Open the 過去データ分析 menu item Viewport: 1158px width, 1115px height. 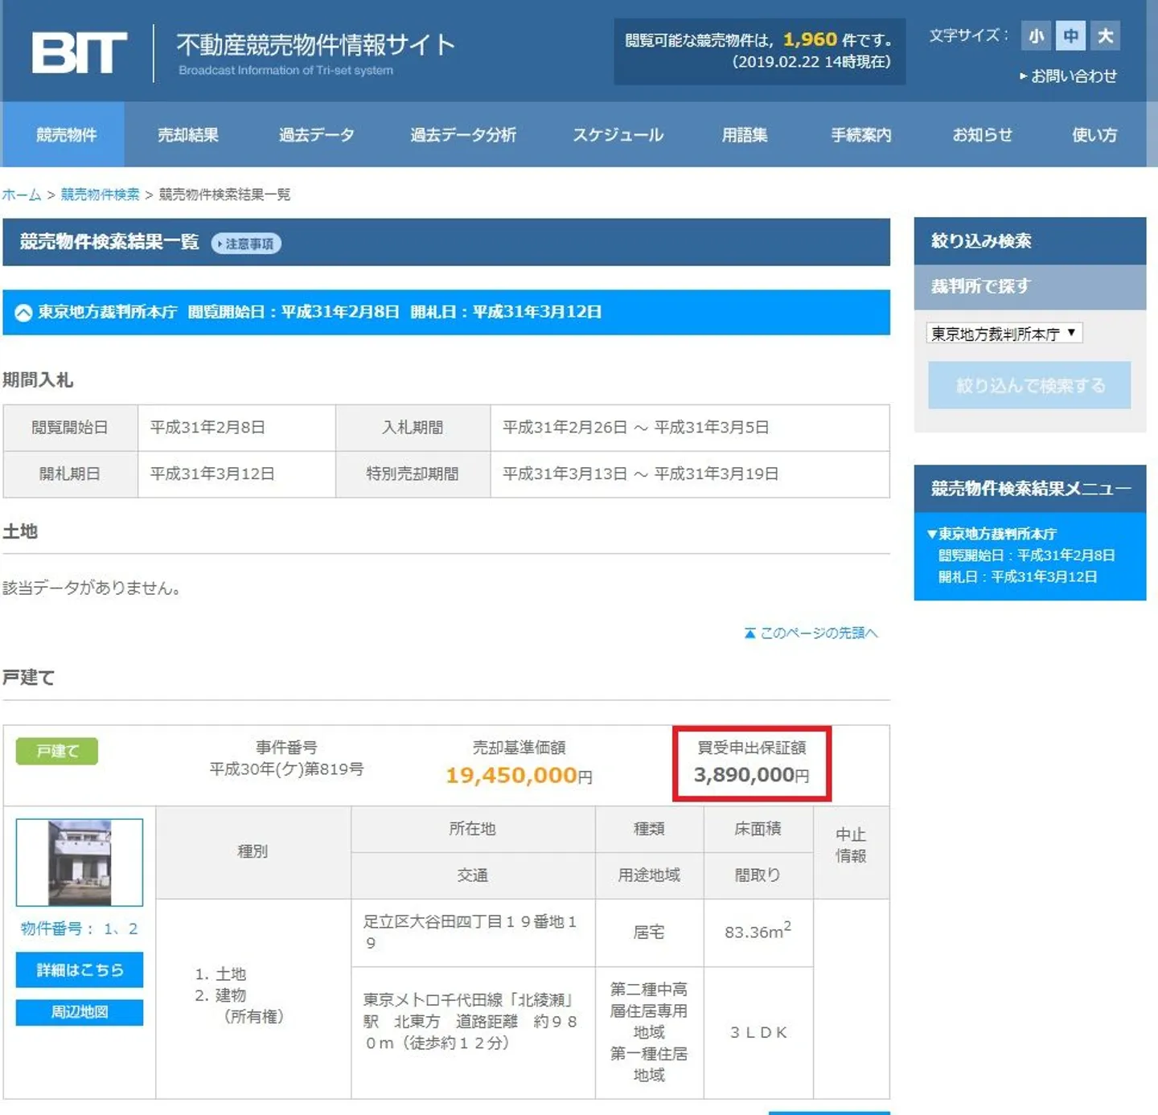(x=462, y=135)
